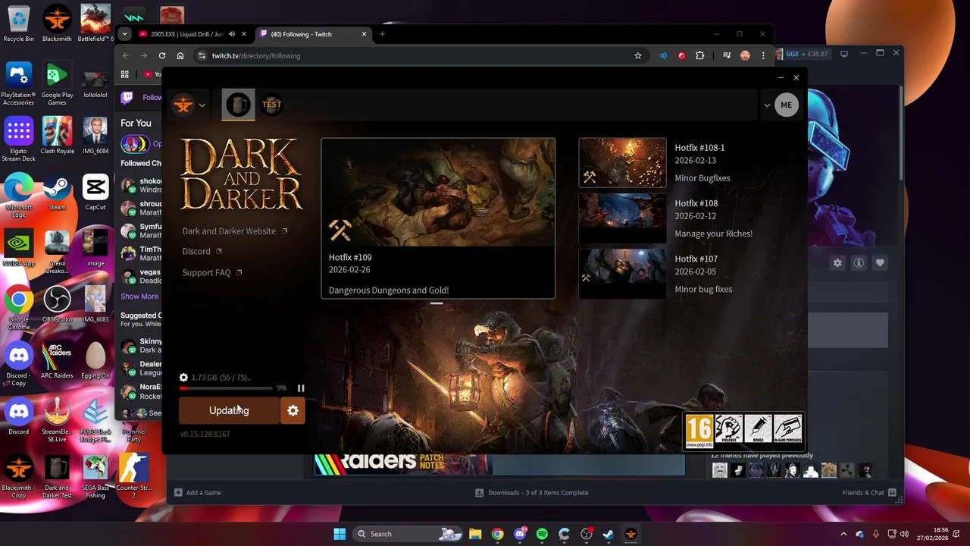
Task: Open the Windows Start menu
Action: (339, 534)
